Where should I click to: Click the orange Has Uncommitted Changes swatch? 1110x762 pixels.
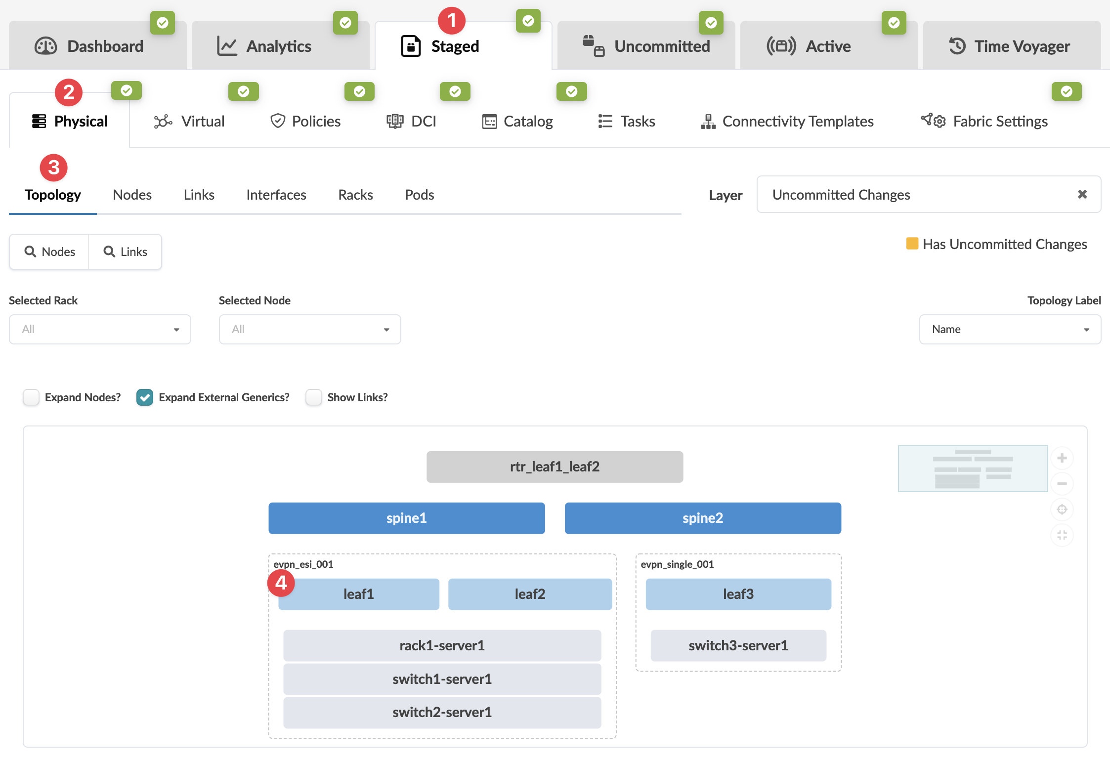coord(912,244)
